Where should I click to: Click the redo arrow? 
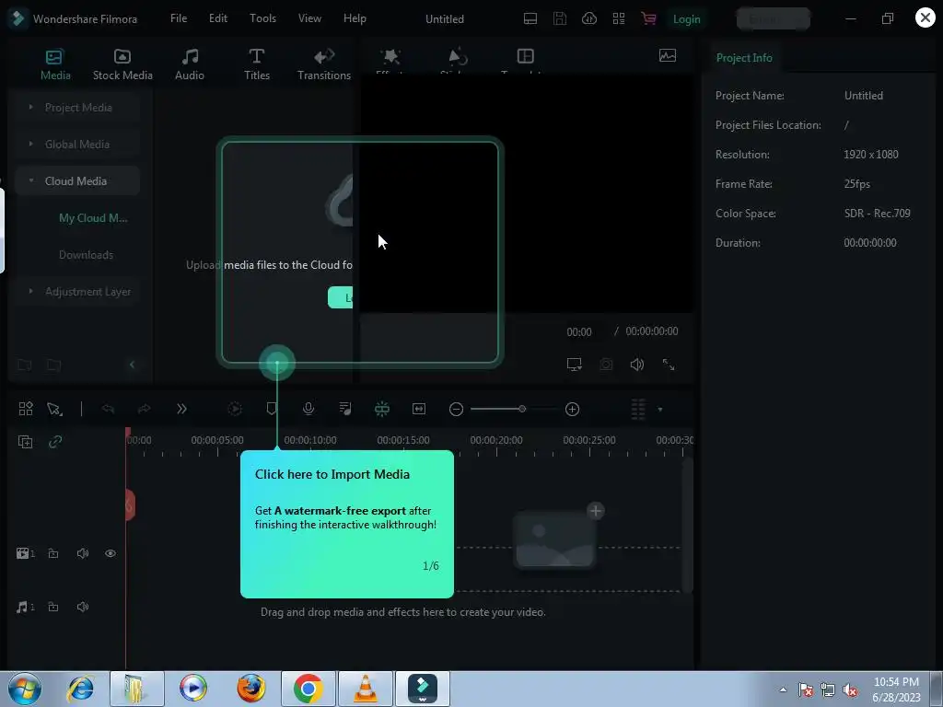[145, 409]
